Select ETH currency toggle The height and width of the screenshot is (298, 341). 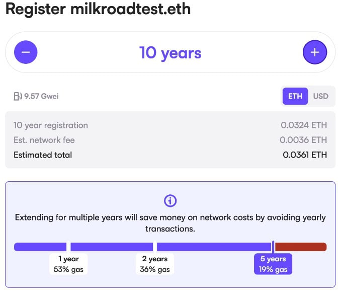coord(295,96)
